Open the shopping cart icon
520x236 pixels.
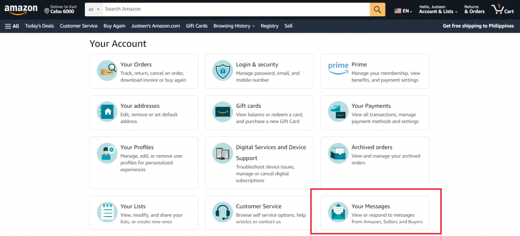pyautogui.click(x=498, y=9)
